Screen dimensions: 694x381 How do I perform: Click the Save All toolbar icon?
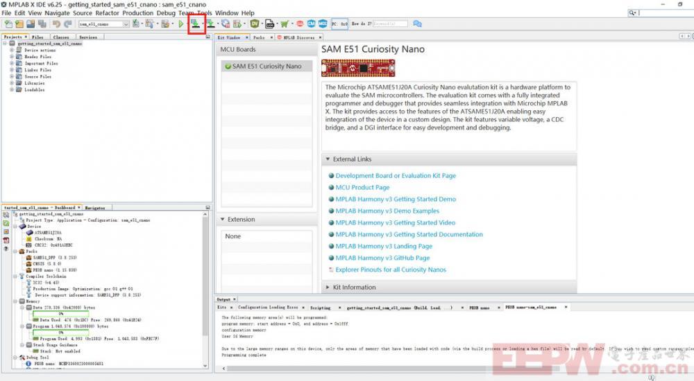42,24
